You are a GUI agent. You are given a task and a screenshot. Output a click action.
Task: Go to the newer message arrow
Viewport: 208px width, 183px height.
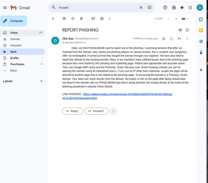tap(168, 19)
